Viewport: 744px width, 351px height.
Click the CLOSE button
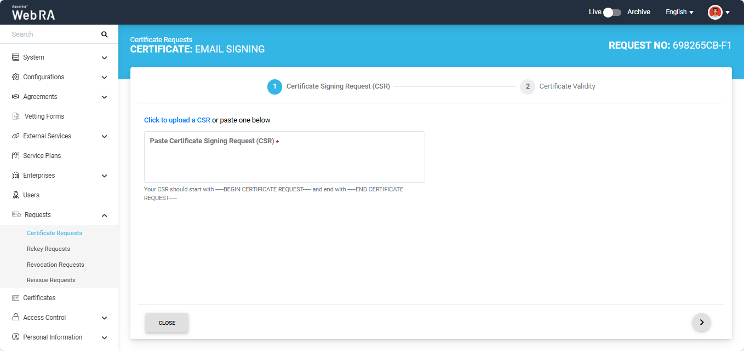167,323
